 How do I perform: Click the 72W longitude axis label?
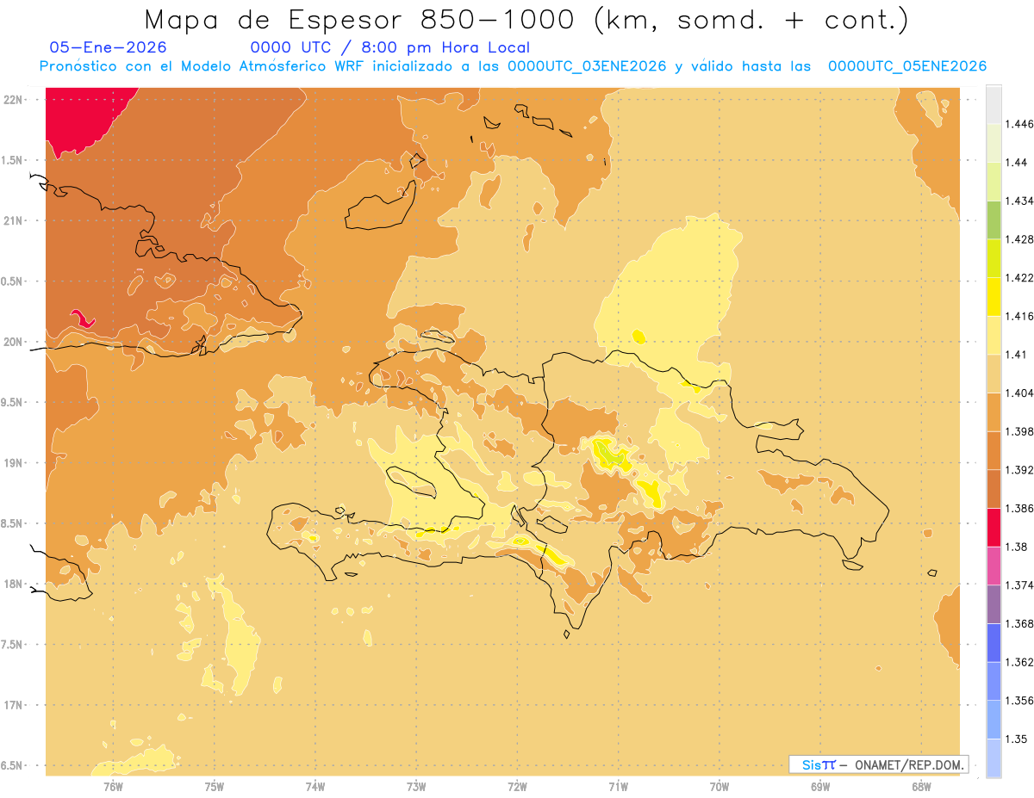click(x=517, y=786)
